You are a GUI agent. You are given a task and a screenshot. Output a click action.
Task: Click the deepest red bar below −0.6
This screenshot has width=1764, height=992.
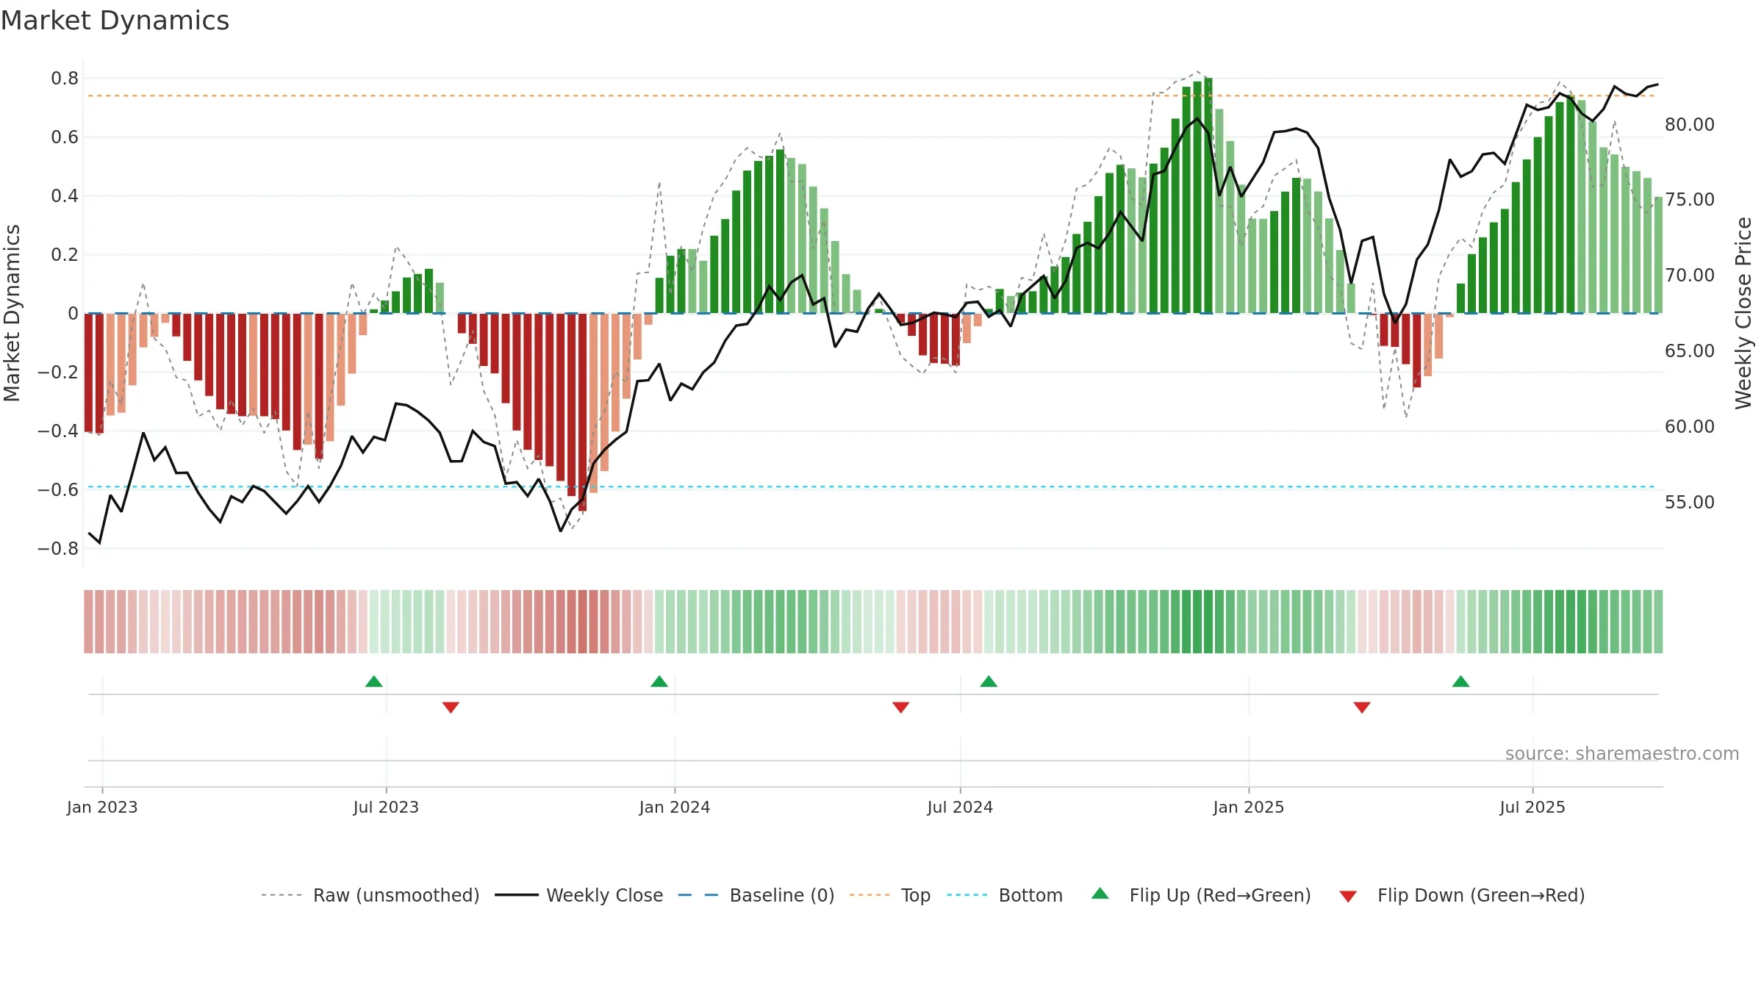[582, 411]
